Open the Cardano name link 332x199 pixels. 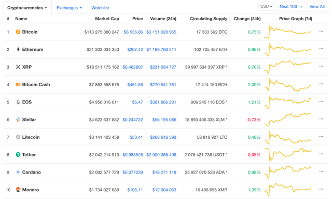coord(31,173)
